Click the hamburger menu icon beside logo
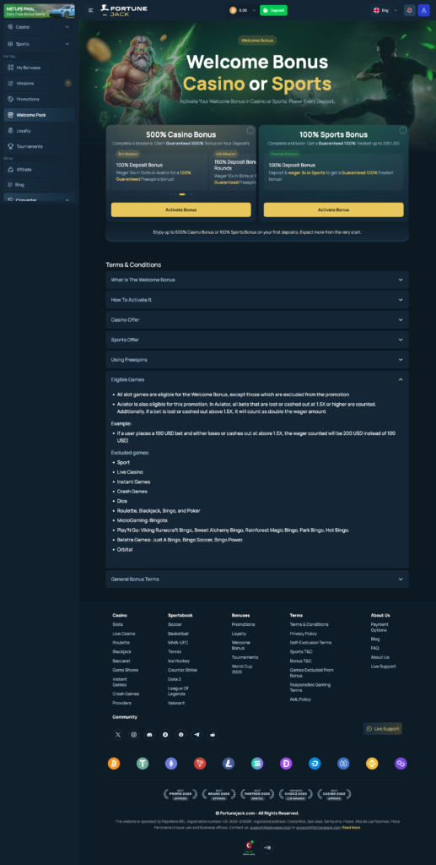 click(91, 10)
